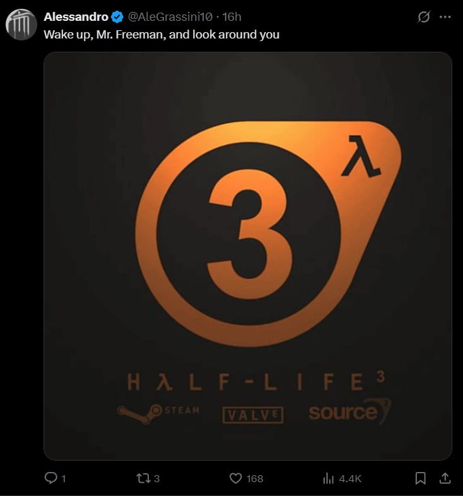Viewport: 463px width, 496px height.
Task: Open Alessandro's profile avatar picture
Action: point(21,25)
